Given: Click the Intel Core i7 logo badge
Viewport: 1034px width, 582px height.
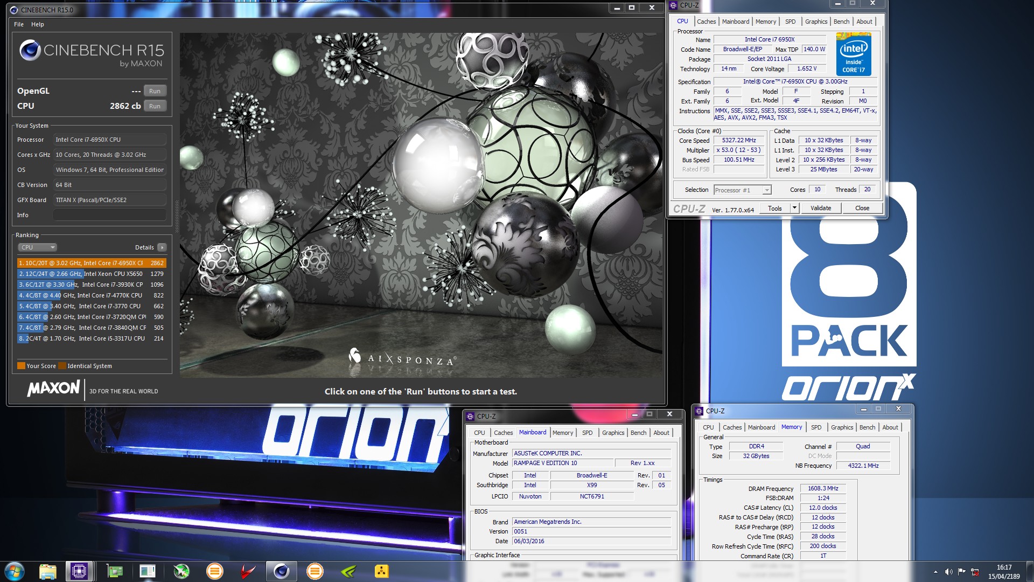Looking at the screenshot, I should point(854,54).
